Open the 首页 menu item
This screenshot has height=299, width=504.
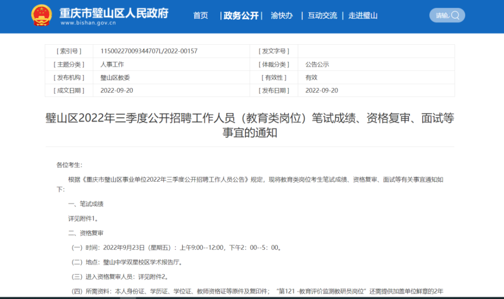pyautogui.click(x=201, y=16)
